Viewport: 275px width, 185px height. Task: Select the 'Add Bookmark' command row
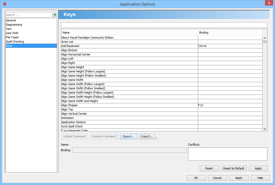click(162, 46)
